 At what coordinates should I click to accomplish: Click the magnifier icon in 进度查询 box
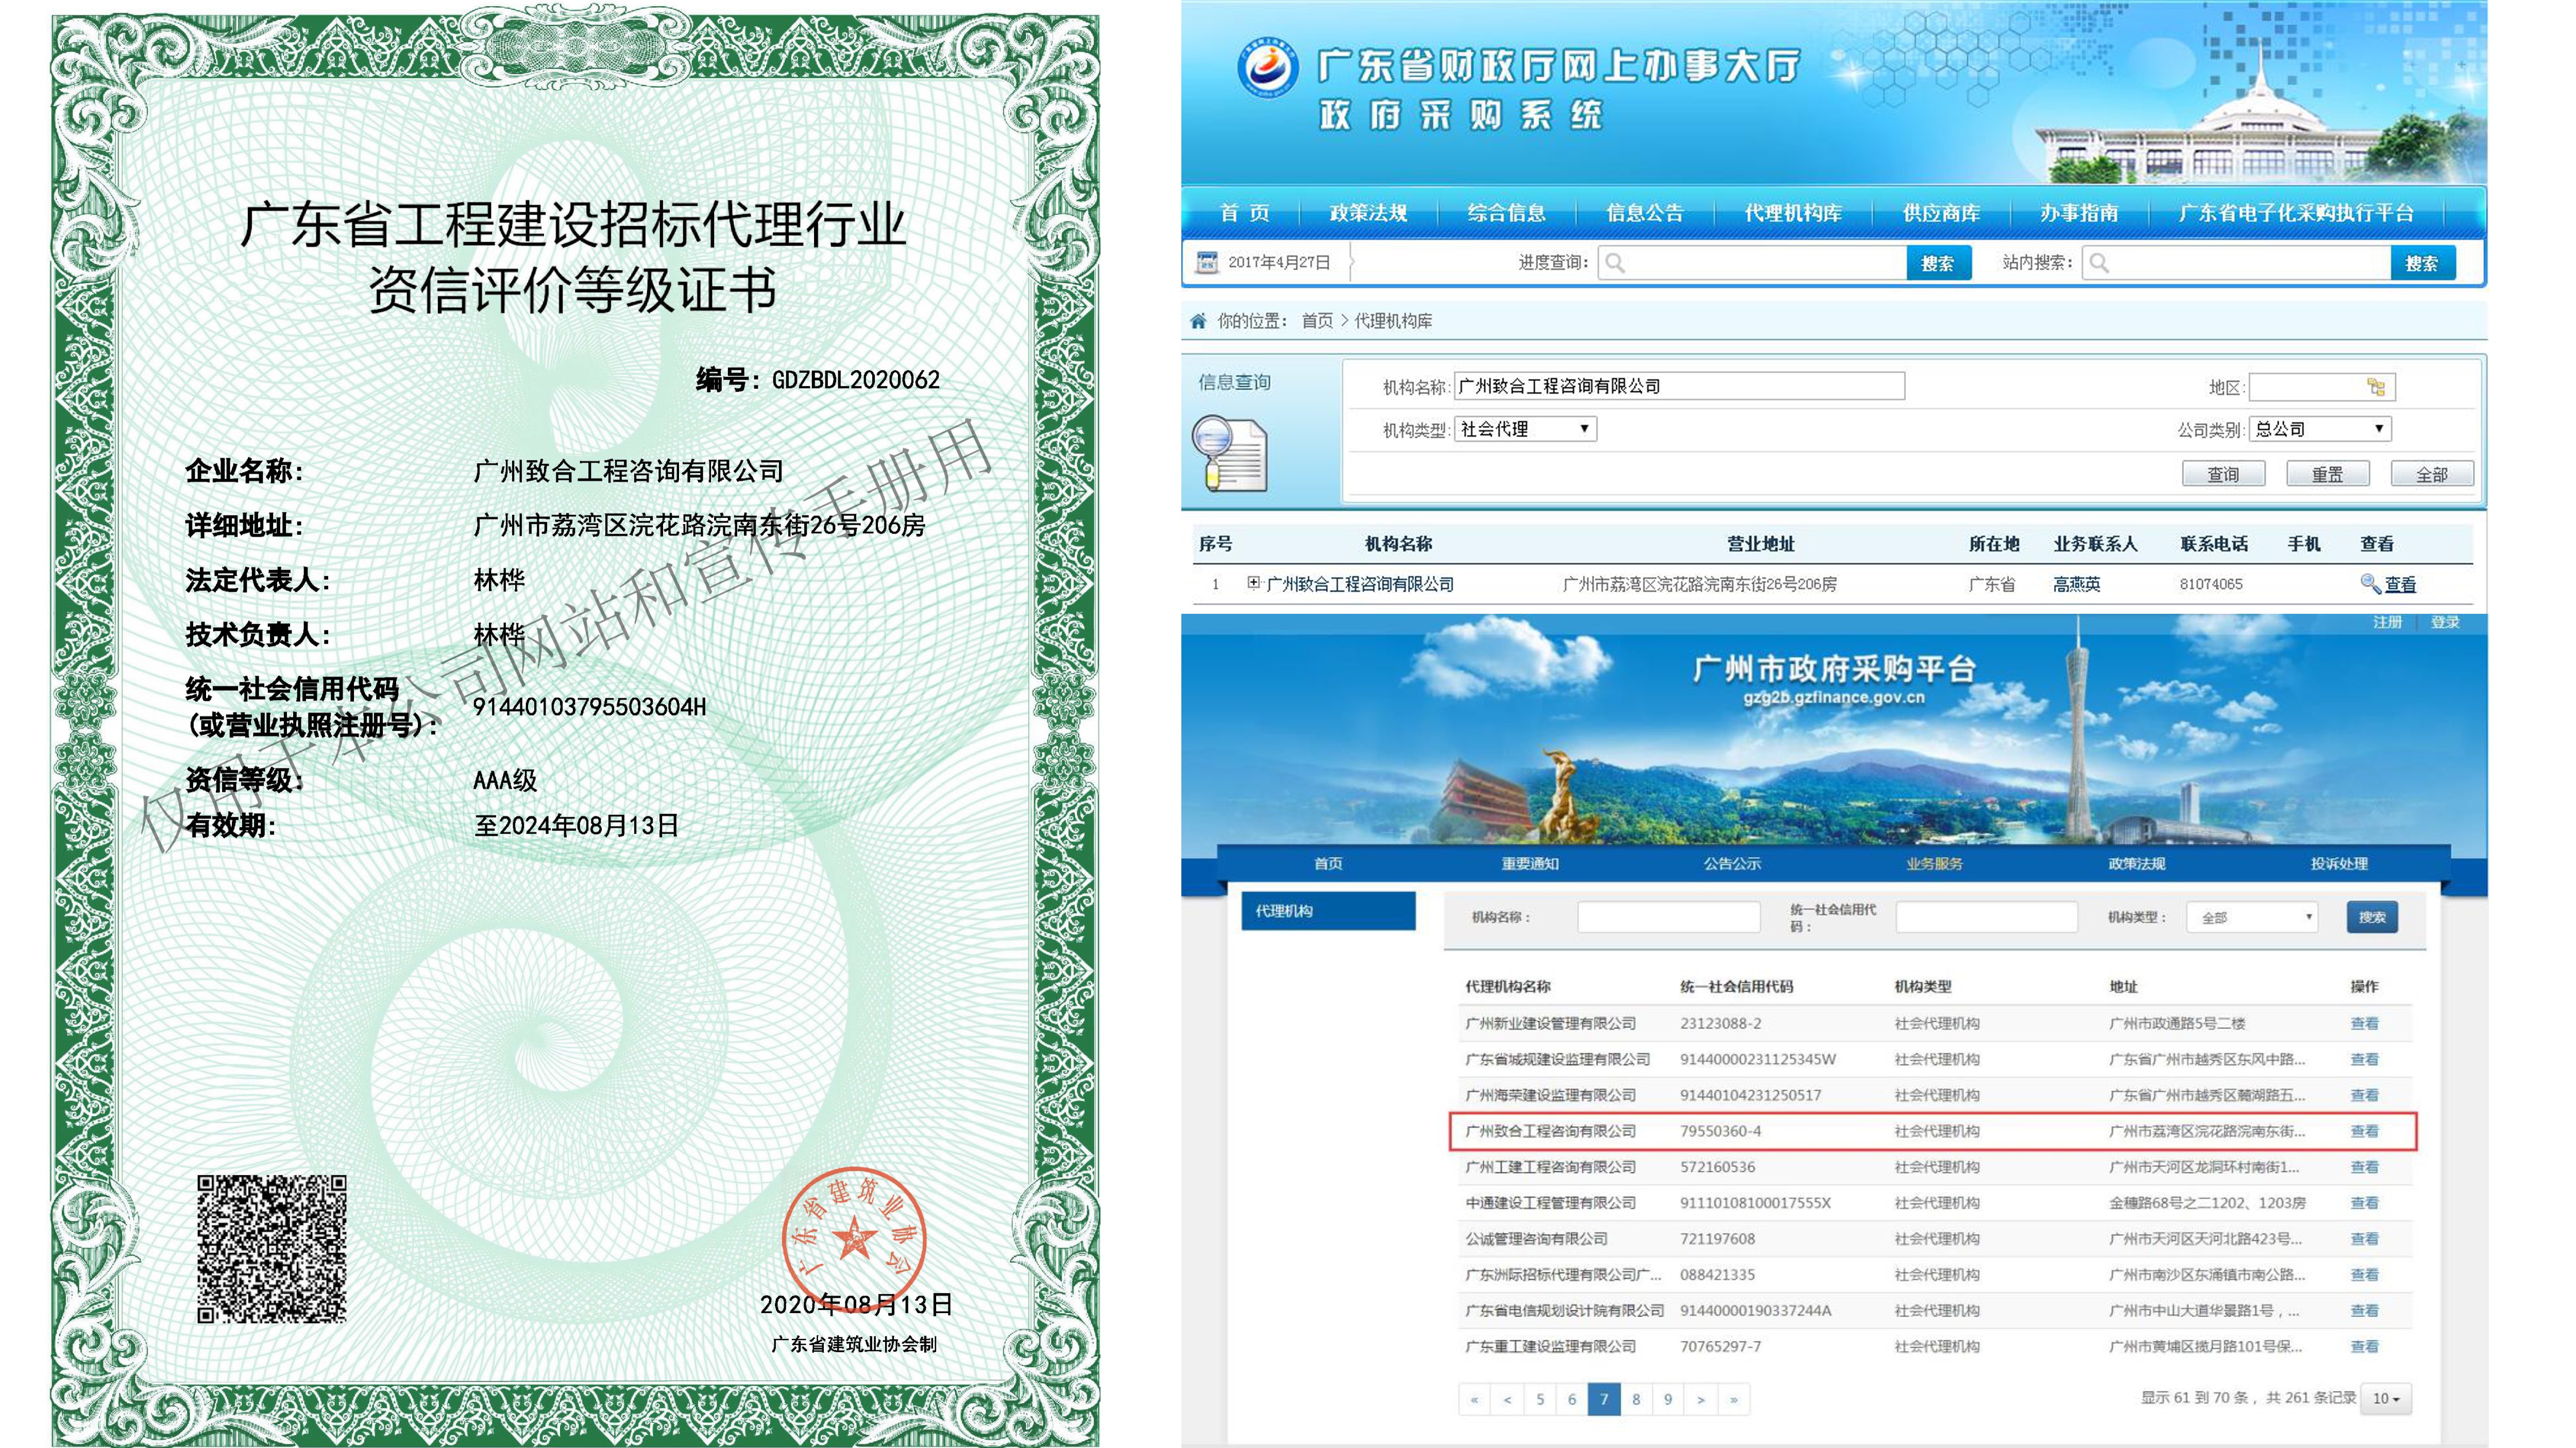[x=1615, y=263]
